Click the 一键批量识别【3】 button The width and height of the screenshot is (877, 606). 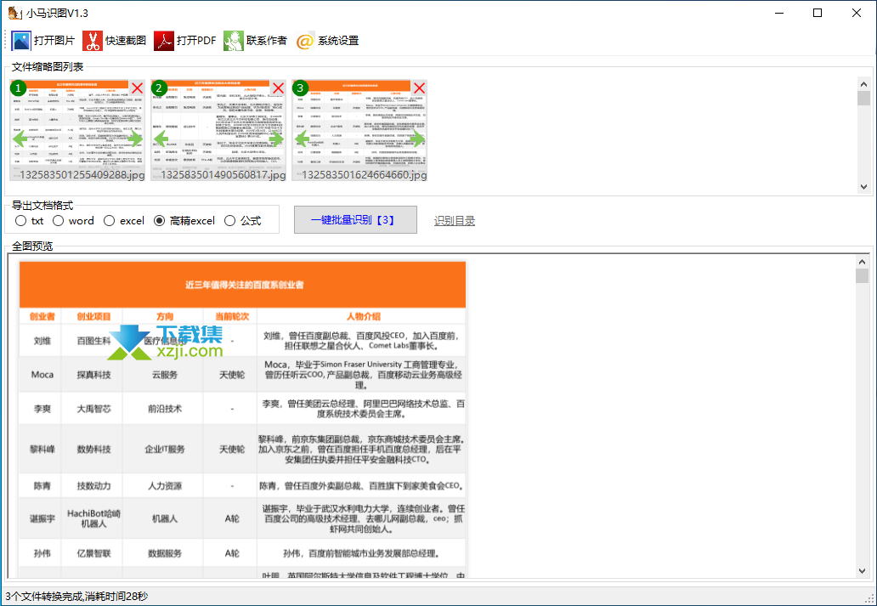355,220
